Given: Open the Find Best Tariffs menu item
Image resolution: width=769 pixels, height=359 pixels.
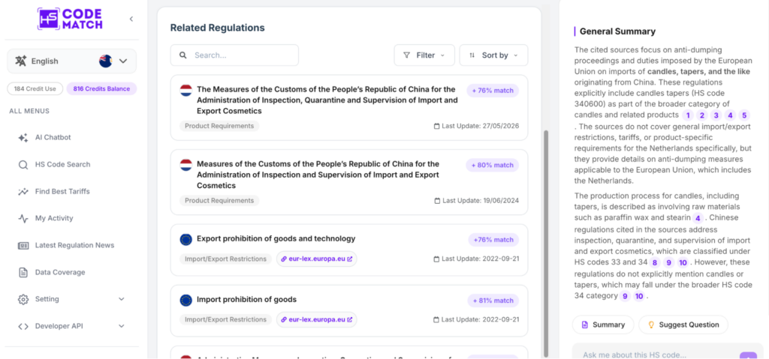Looking at the screenshot, I should coord(62,192).
